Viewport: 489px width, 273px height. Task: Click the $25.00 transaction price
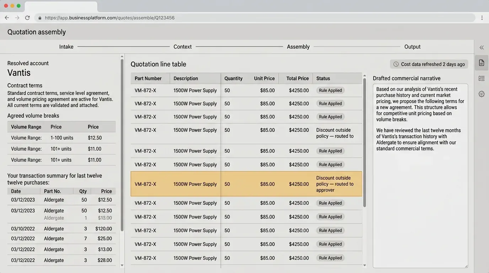pyautogui.click(x=105, y=239)
